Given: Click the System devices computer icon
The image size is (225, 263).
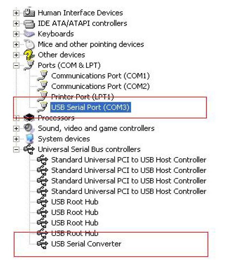Looking at the screenshot, I should (x=30, y=139).
